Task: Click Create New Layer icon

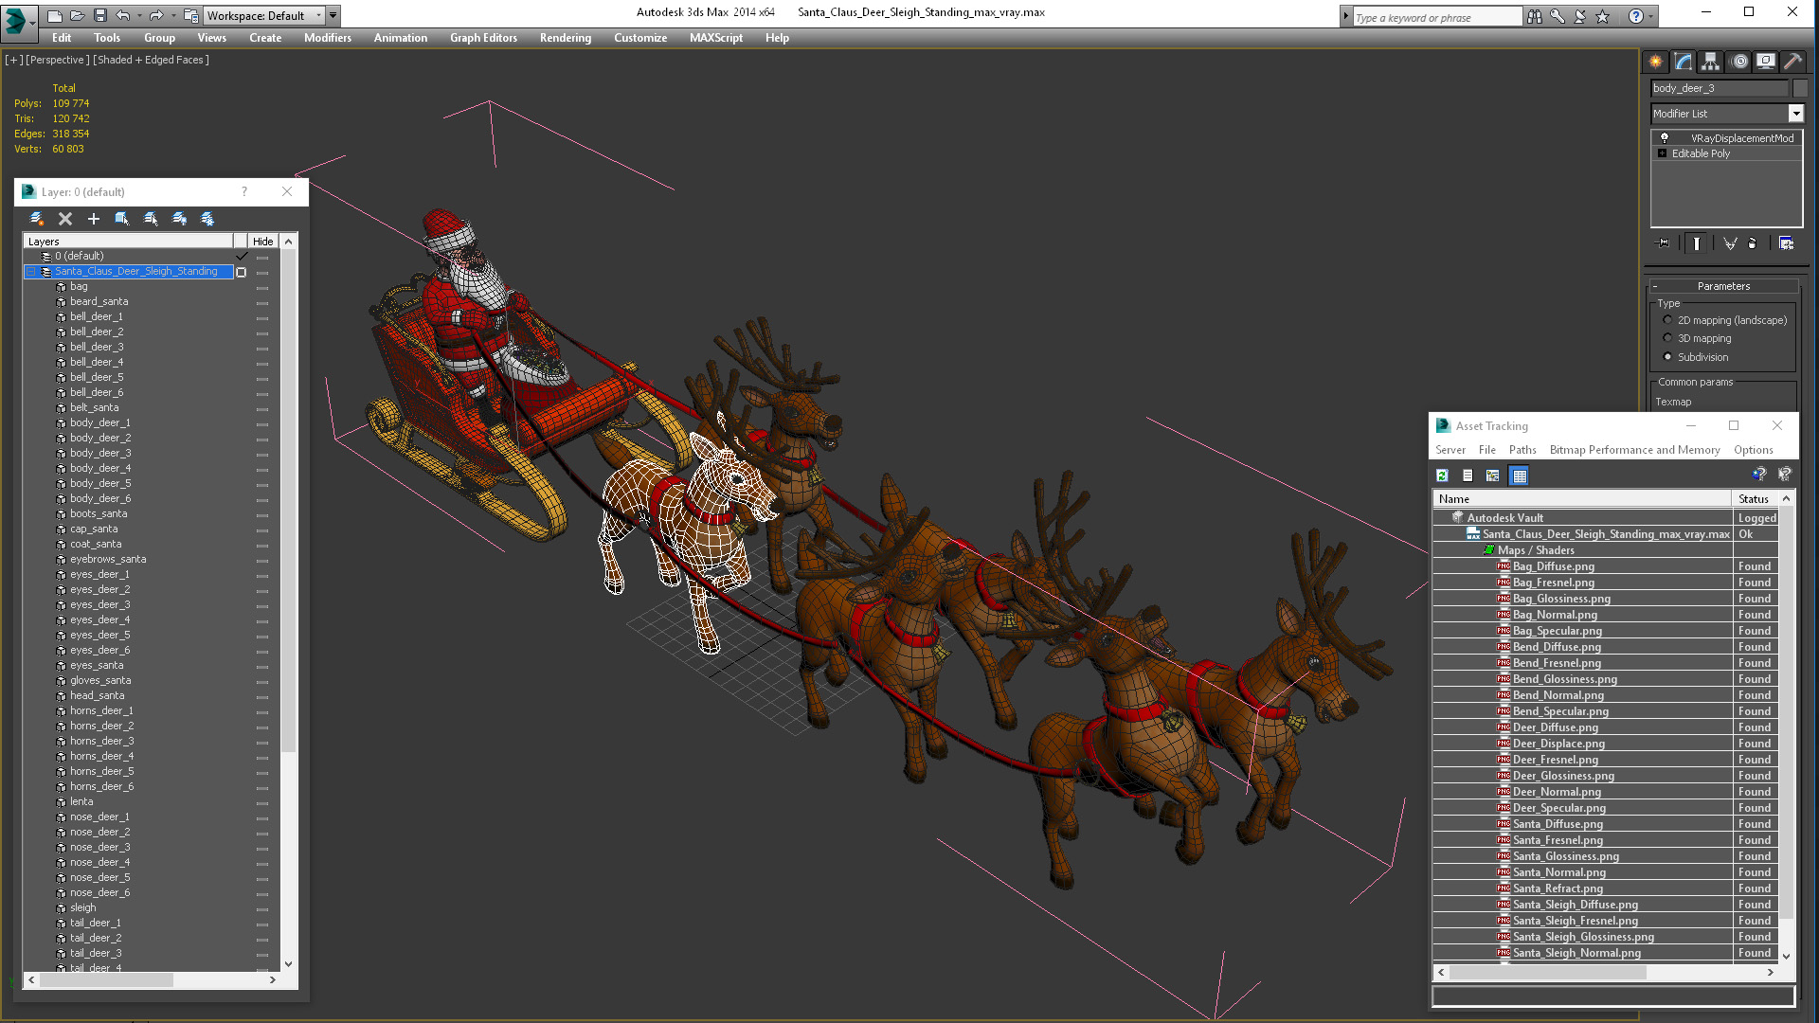Action: coord(37,219)
